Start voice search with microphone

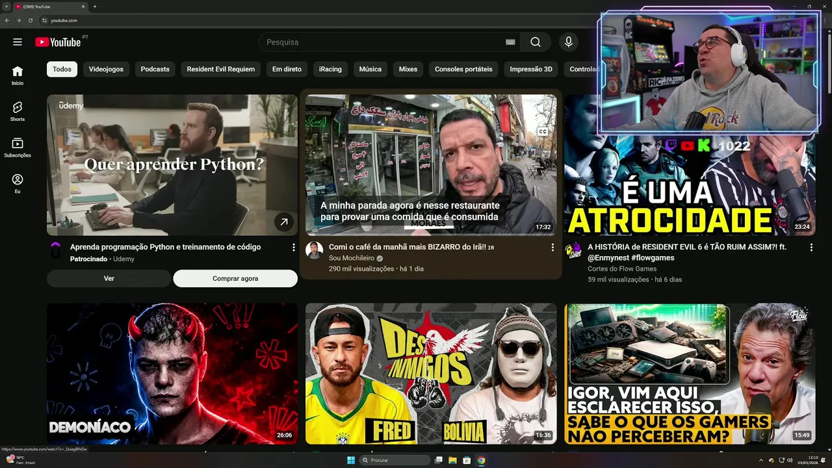coord(569,42)
